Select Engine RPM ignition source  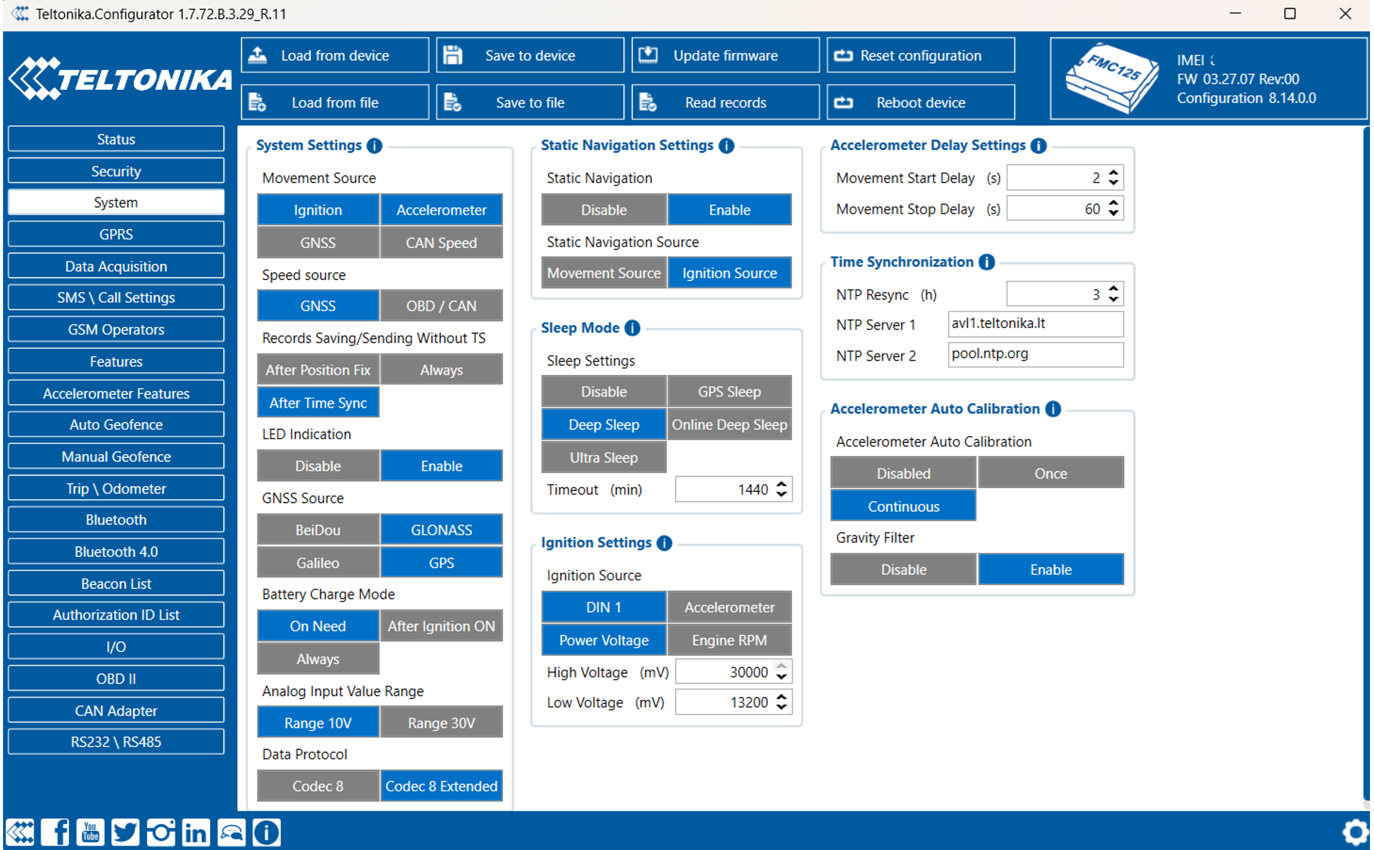click(730, 640)
